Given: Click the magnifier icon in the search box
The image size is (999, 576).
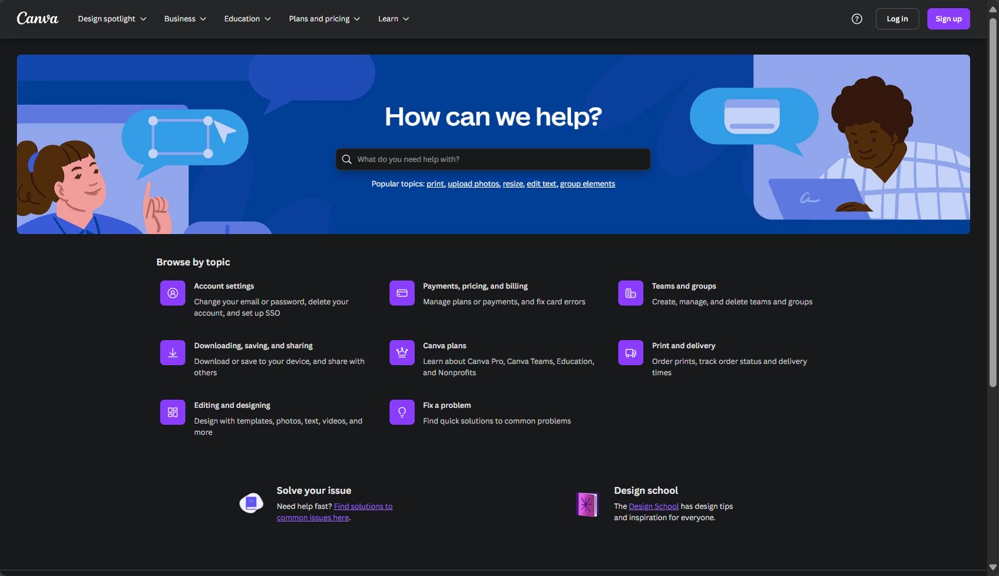Looking at the screenshot, I should click(347, 159).
